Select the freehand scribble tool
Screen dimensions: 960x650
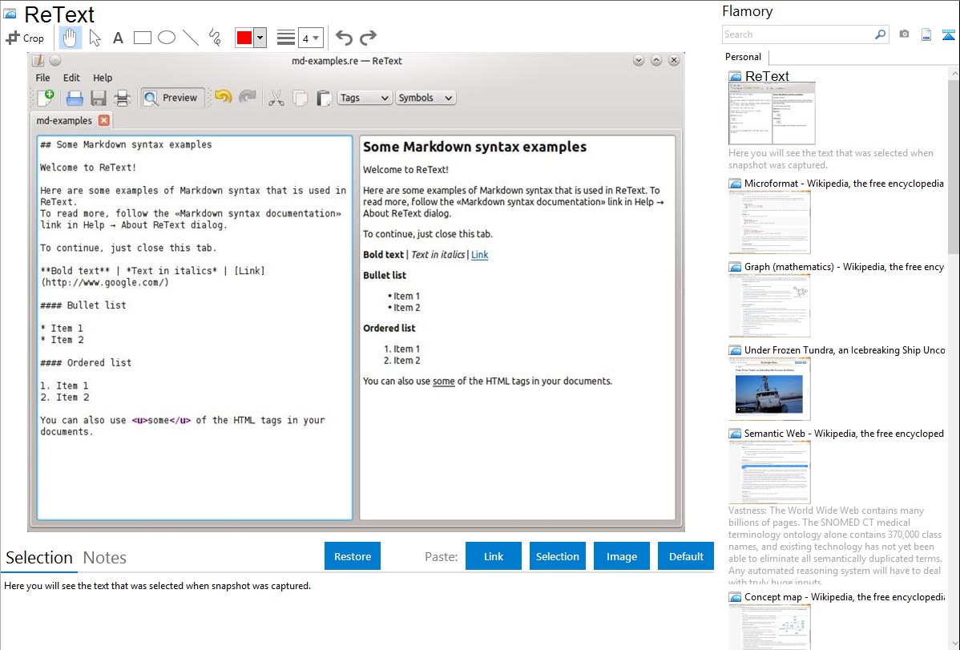coord(215,38)
